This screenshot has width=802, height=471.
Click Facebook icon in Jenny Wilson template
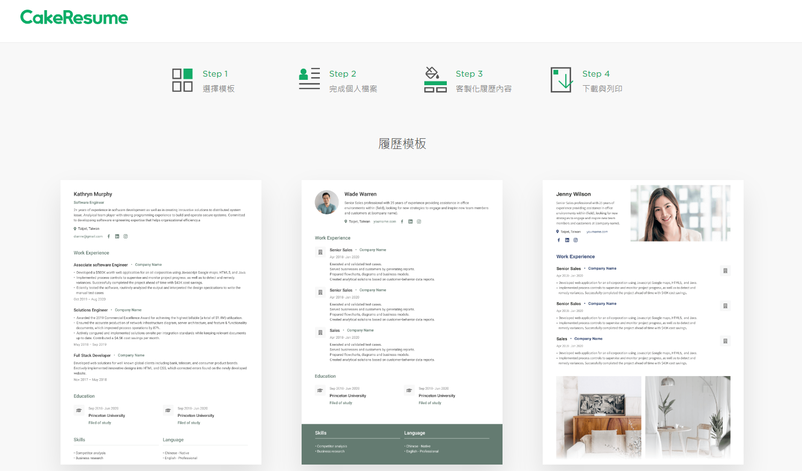click(x=558, y=240)
